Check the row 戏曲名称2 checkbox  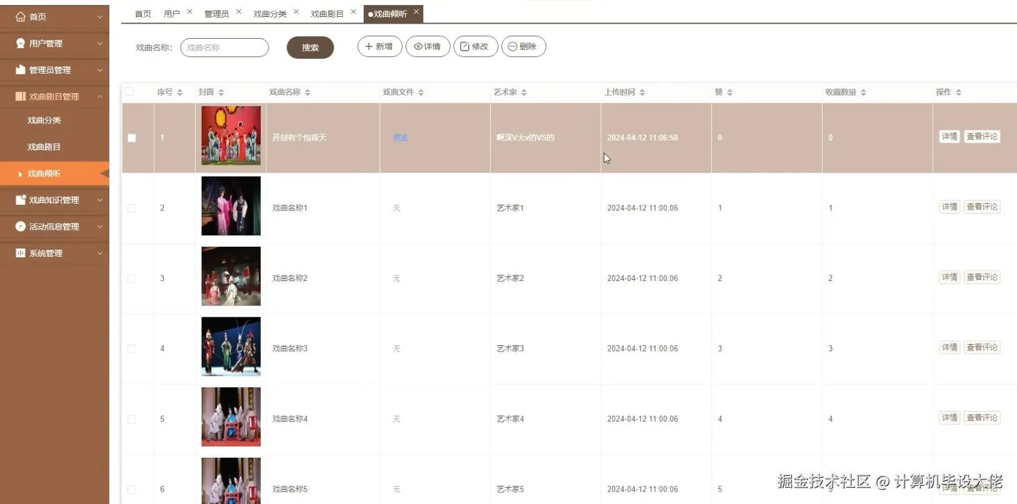coord(132,279)
